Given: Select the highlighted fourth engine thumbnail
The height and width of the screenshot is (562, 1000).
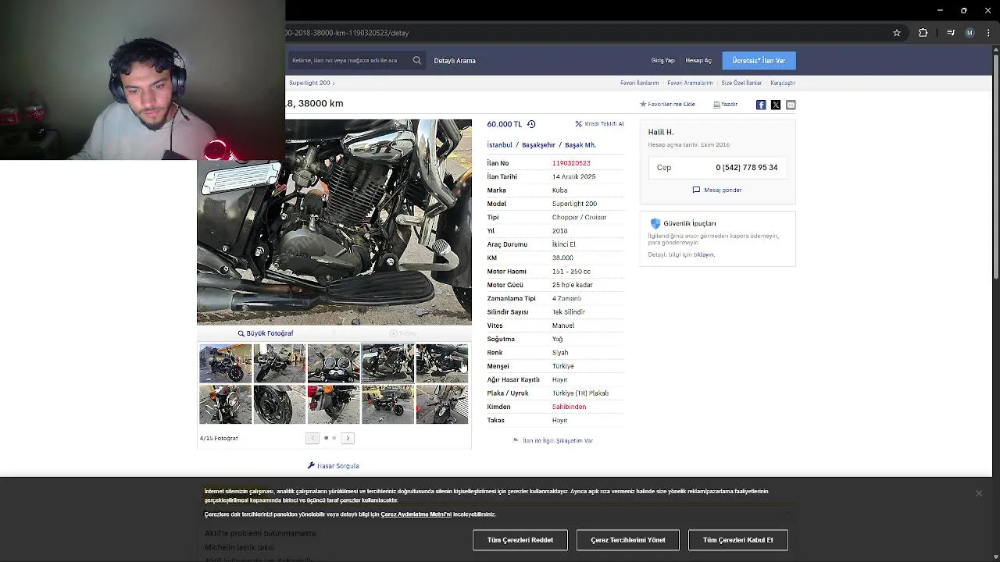Looking at the screenshot, I should point(387,364).
